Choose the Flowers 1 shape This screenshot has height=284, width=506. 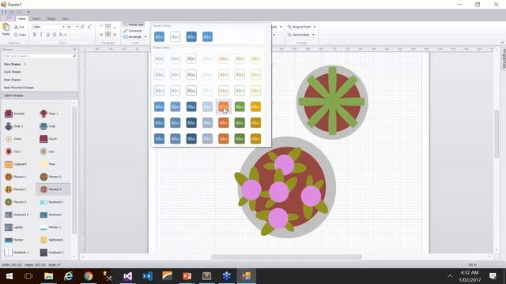(16, 177)
